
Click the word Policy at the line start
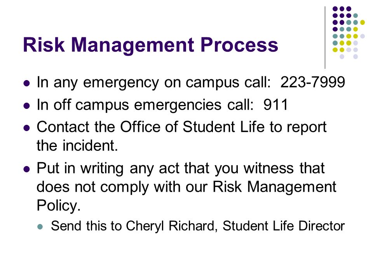click(59, 205)
